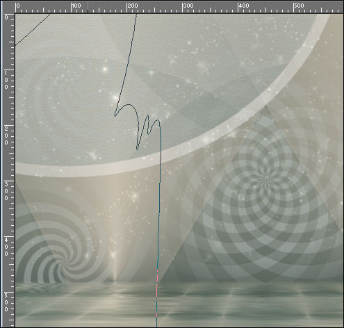Screen dimensions: 344x328
Task: Click the 0 mark on the horizontal ruler
Action: (18, 6)
